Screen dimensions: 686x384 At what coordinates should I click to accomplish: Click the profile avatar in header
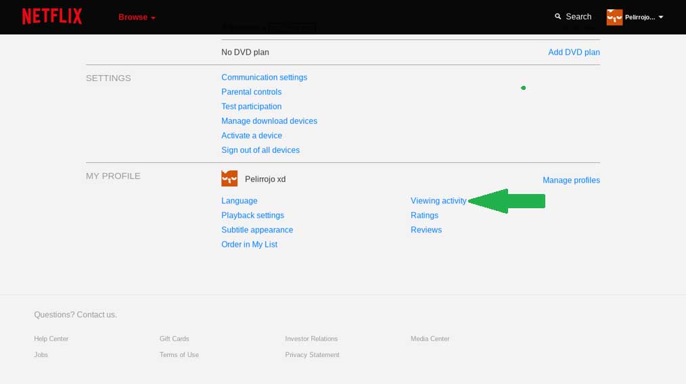614,17
